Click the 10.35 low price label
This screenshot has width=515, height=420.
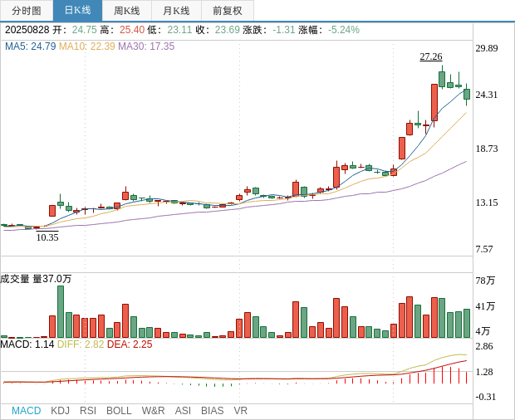(47, 237)
